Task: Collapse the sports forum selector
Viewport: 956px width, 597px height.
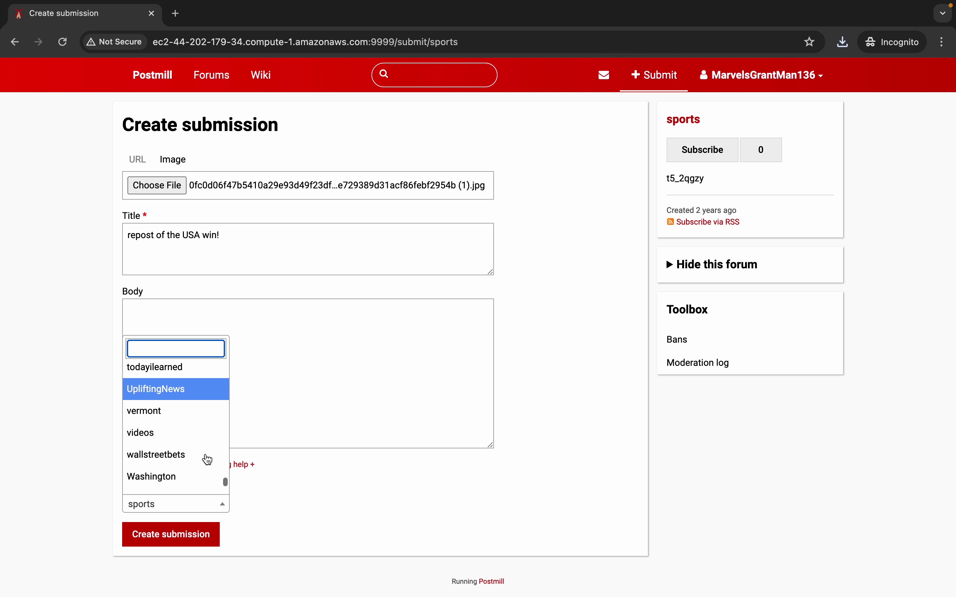Action: (176, 504)
